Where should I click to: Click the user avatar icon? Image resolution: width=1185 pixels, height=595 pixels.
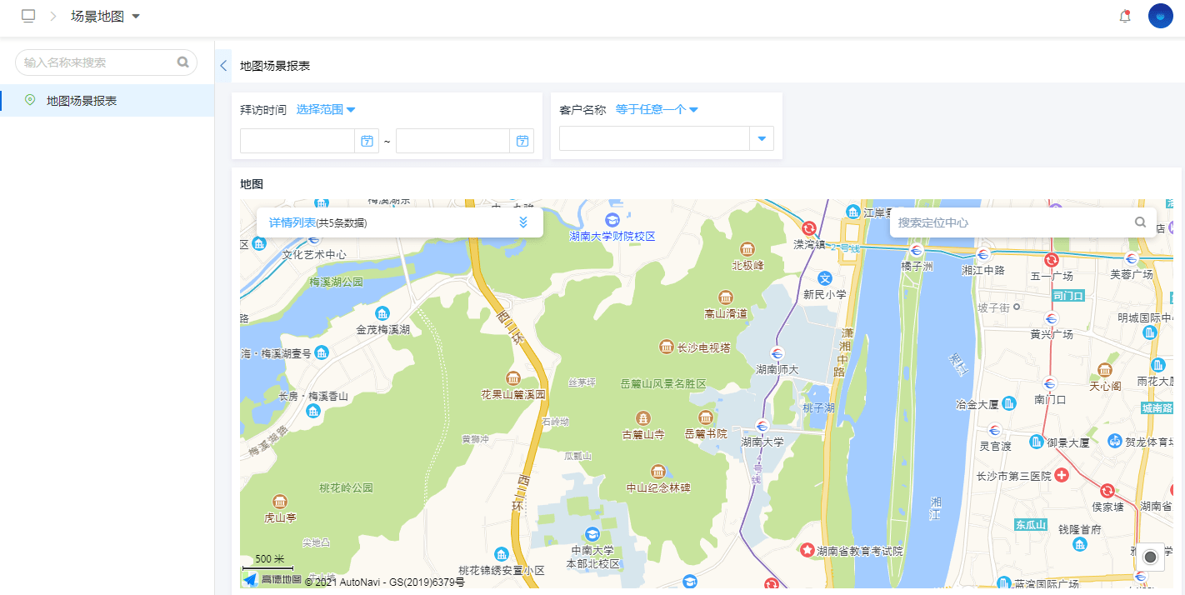point(1161,16)
